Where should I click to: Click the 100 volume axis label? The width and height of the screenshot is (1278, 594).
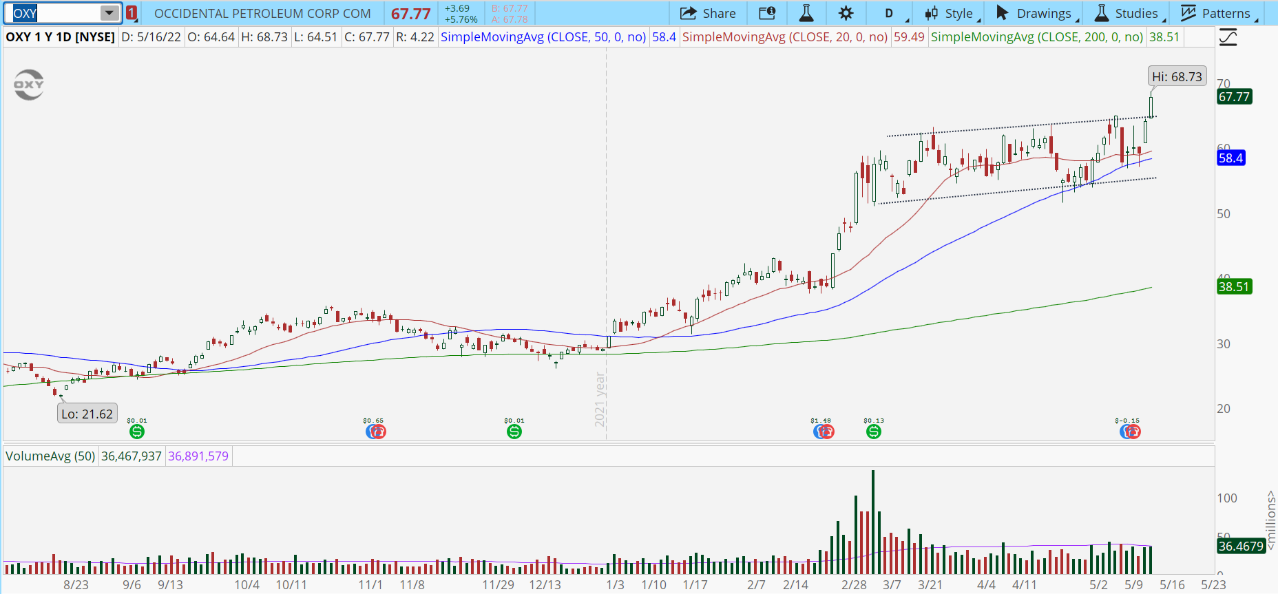pyautogui.click(x=1227, y=498)
